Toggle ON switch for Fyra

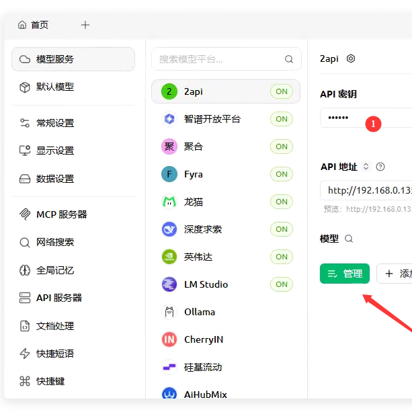[282, 174]
